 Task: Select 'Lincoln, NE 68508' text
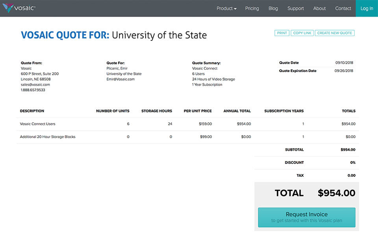(36, 79)
